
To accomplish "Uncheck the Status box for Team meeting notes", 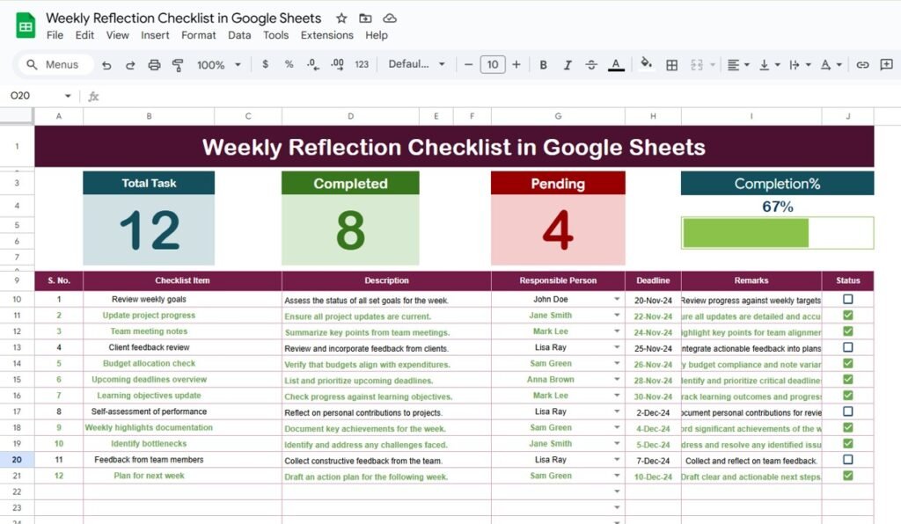I will [847, 331].
